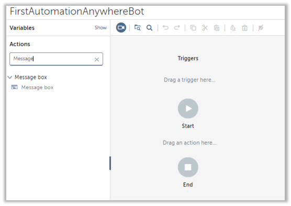Click the Actions section header

(x=20, y=44)
